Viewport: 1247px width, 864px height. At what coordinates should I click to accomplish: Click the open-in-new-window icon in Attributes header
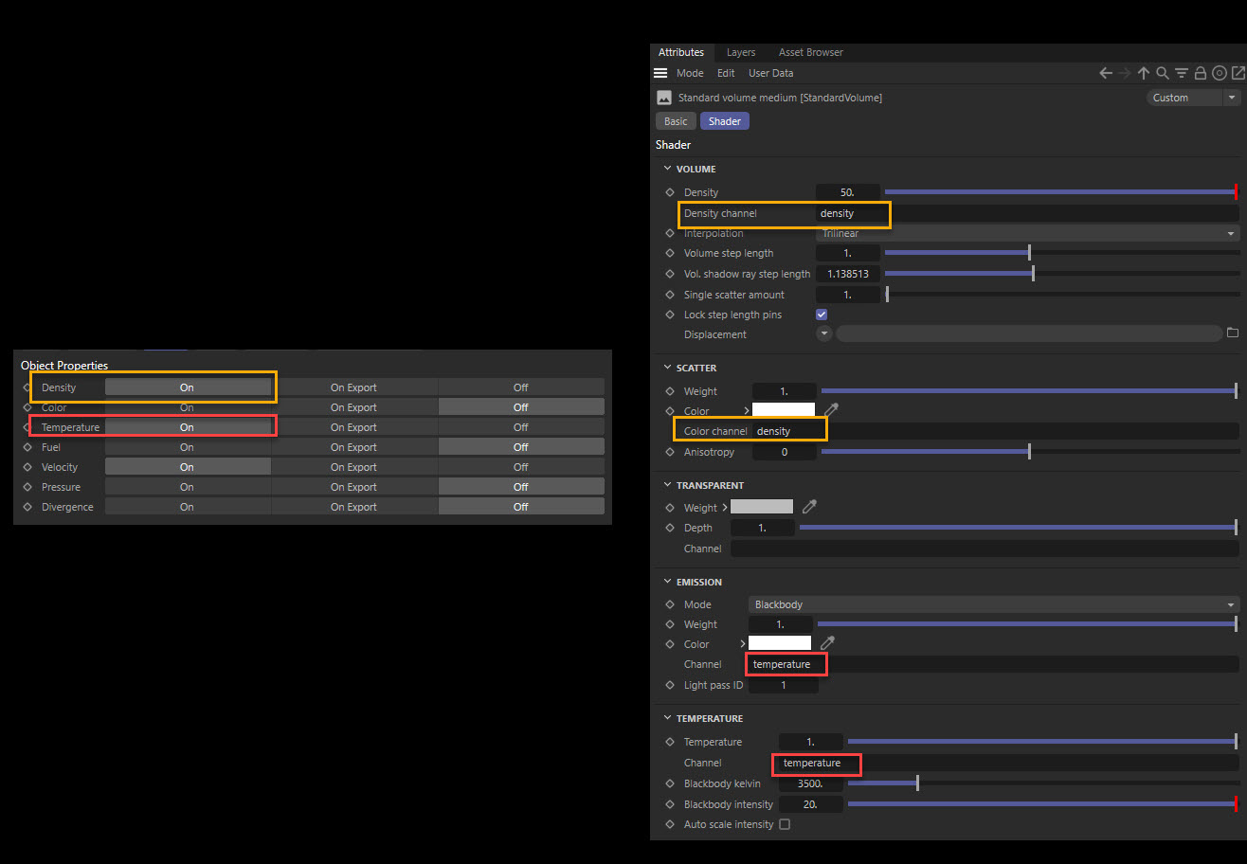click(x=1238, y=73)
